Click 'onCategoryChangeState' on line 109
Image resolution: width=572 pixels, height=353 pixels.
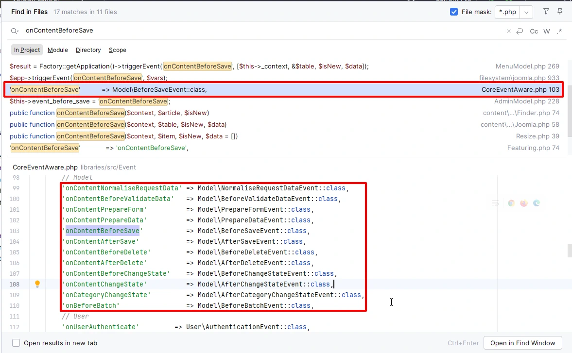point(106,295)
